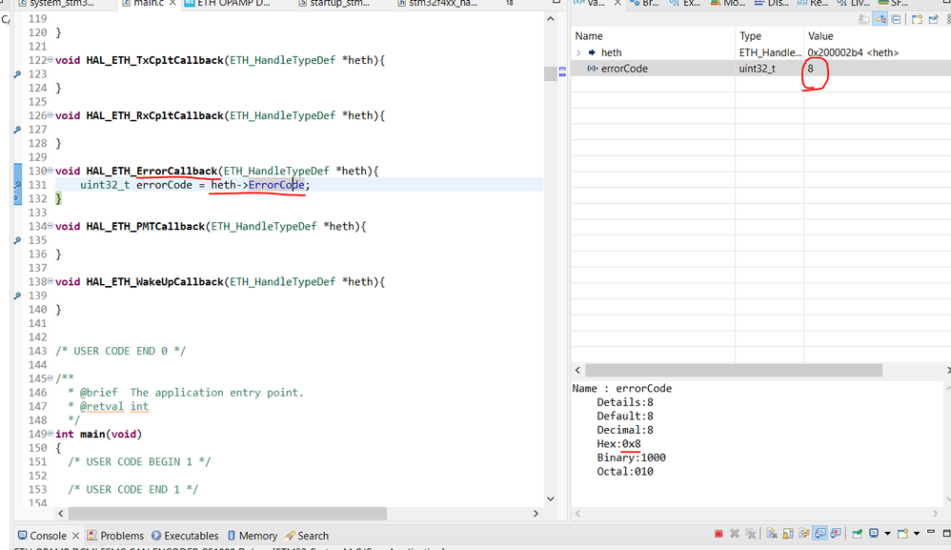
Task: Click the editor horizontal scrollbar right arrow
Action: click(x=536, y=514)
